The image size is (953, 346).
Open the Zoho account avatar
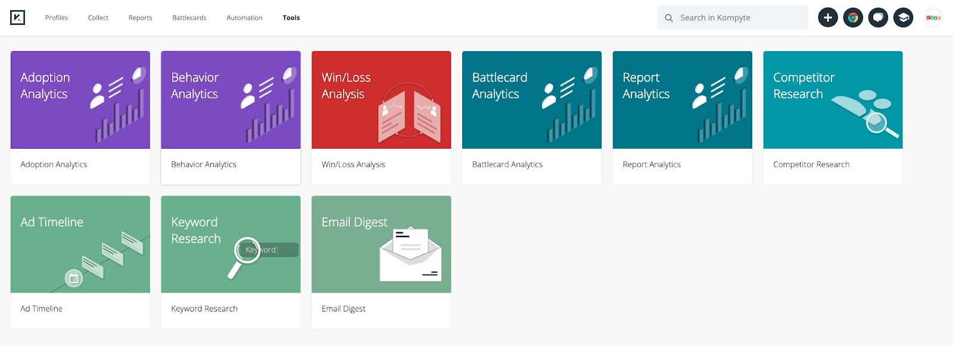coord(933,18)
